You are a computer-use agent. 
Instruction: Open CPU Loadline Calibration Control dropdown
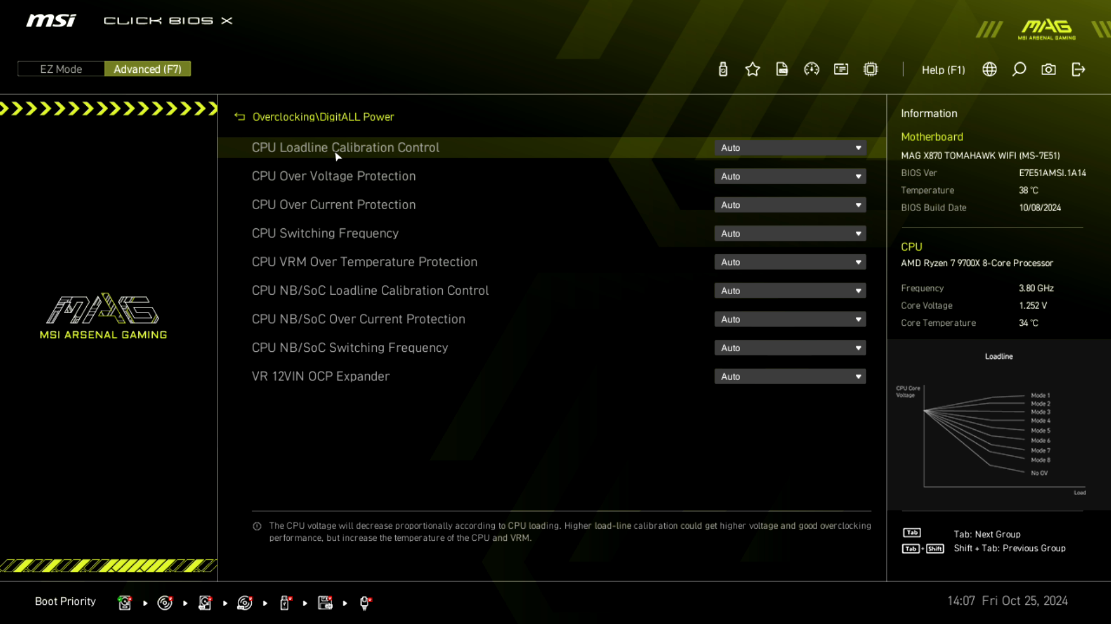coord(790,148)
